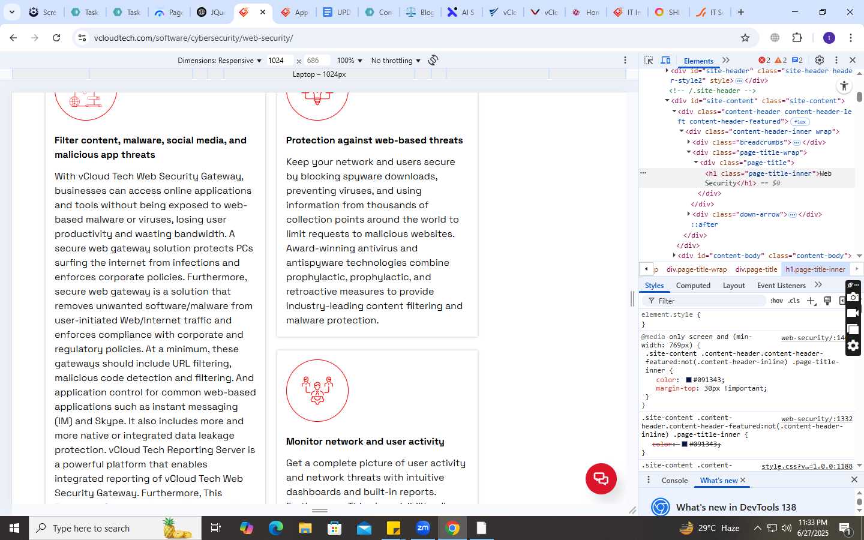864x540 pixels.
Task: Show more DevTools panel tabs chevron
Action: 726,60
